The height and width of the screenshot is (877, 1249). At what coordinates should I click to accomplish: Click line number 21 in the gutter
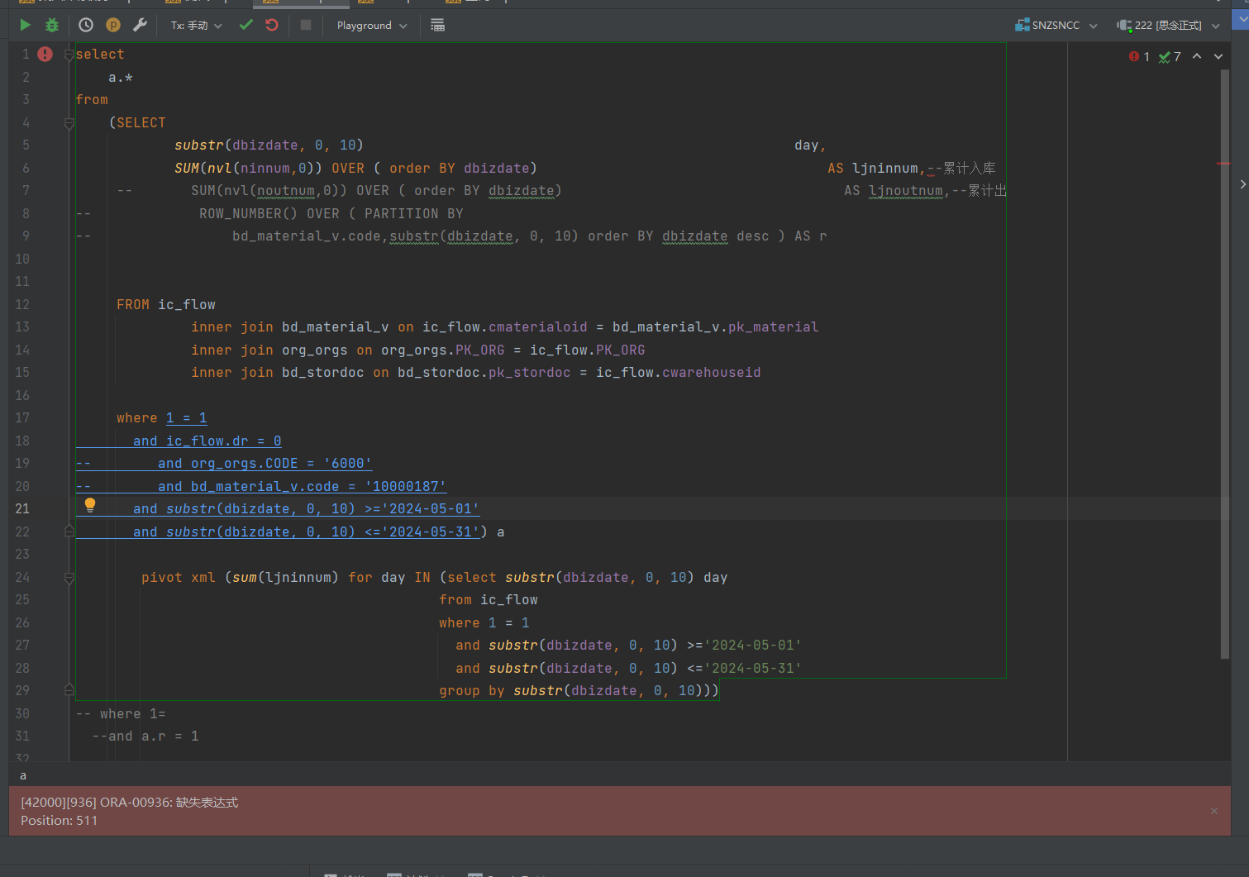[22, 509]
